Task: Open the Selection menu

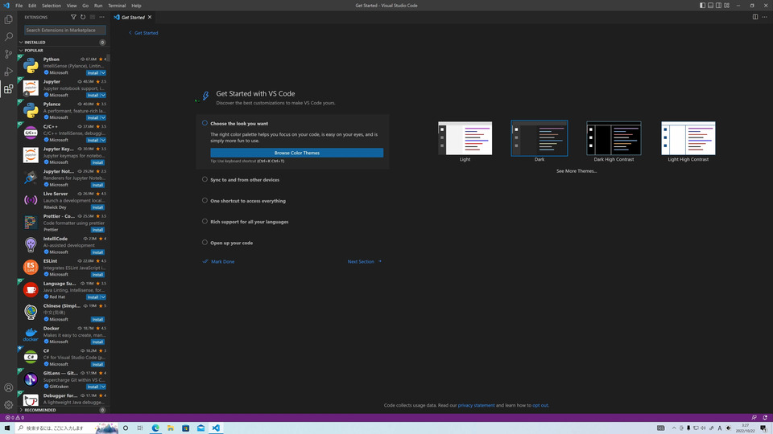Action: click(x=52, y=6)
